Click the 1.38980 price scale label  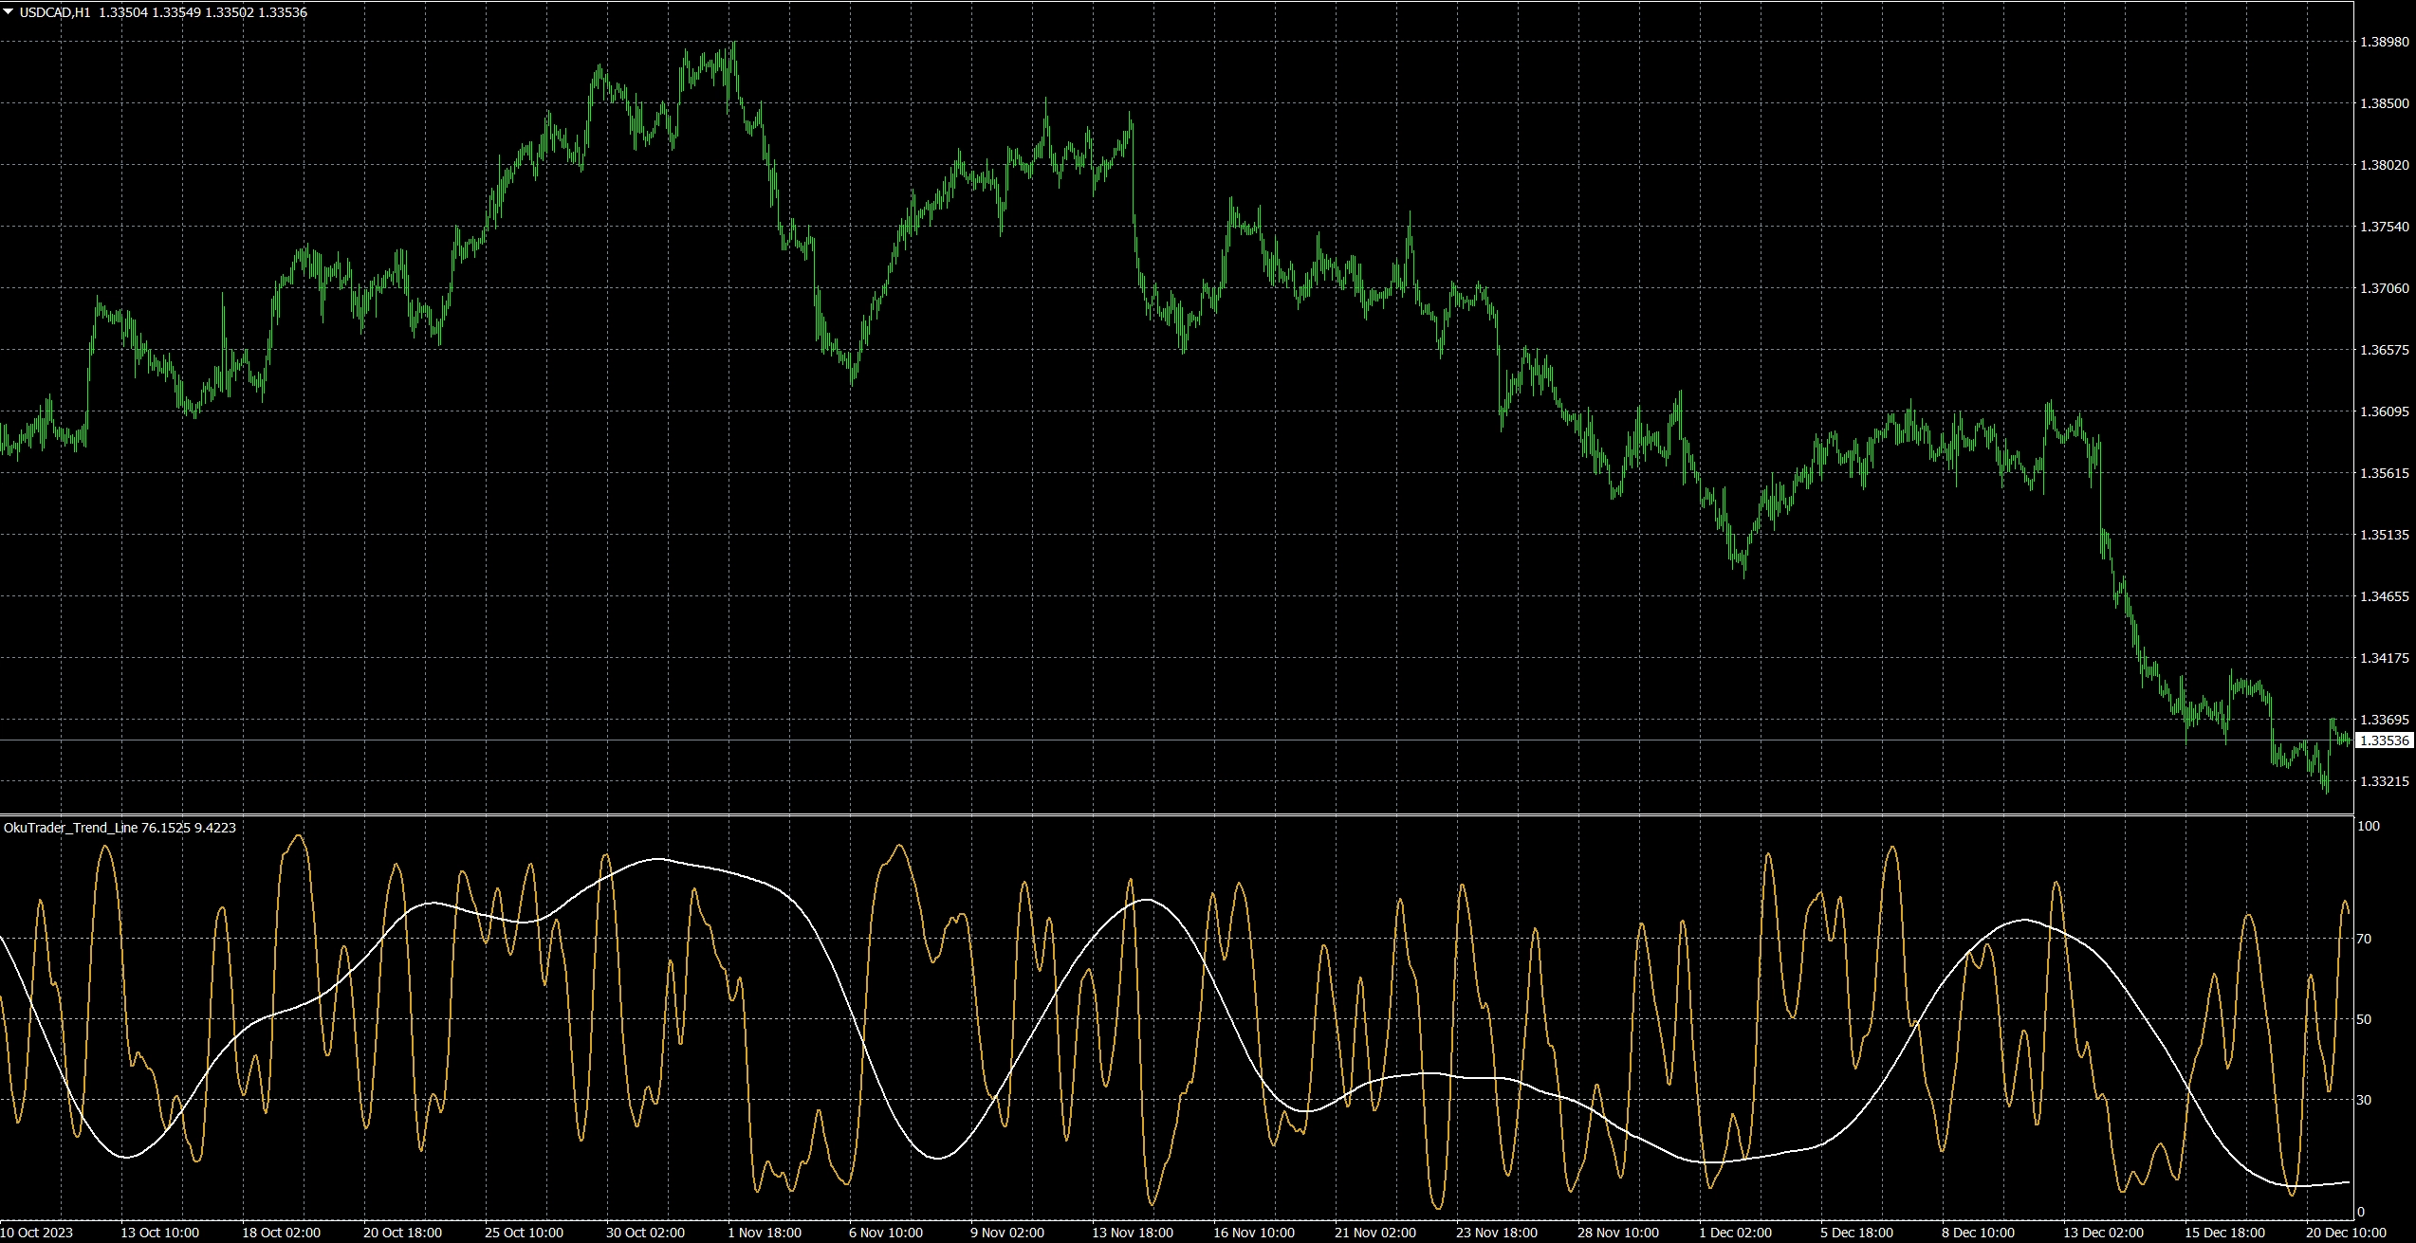pyautogui.click(x=2384, y=42)
